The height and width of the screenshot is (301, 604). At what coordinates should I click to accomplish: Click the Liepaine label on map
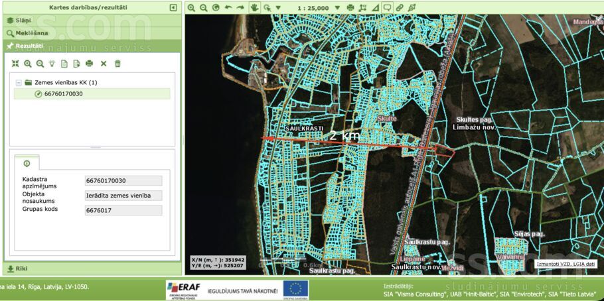[x=413, y=259]
